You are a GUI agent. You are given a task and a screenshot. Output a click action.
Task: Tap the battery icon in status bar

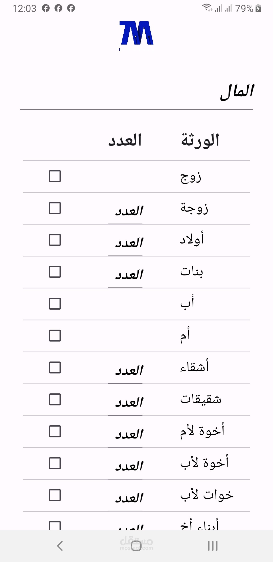tap(258, 8)
